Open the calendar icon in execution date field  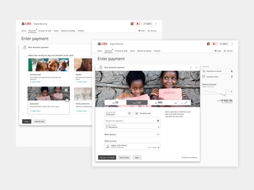coord(129,114)
